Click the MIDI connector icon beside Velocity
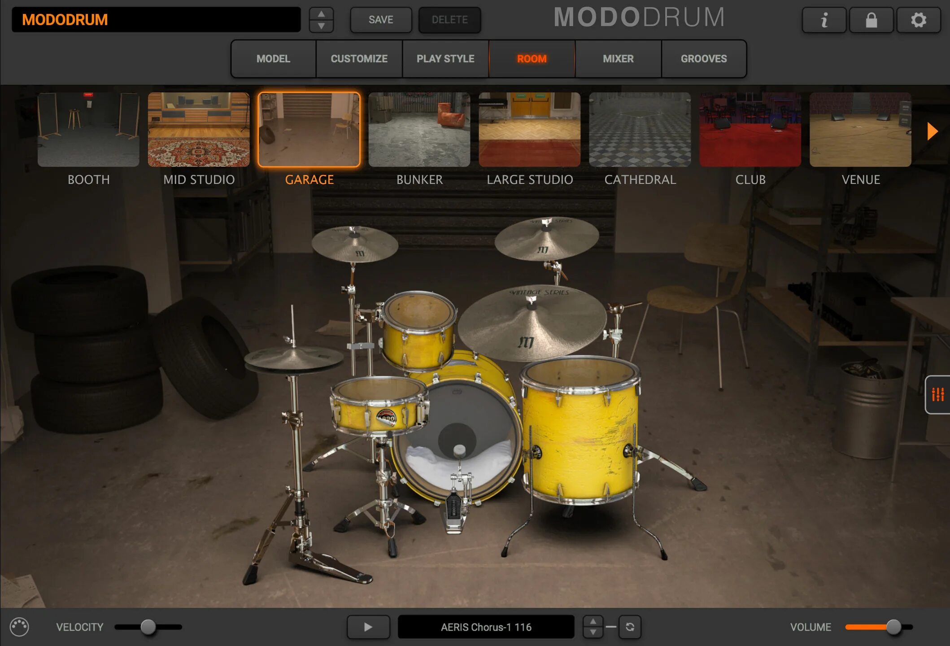 [x=19, y=627]
